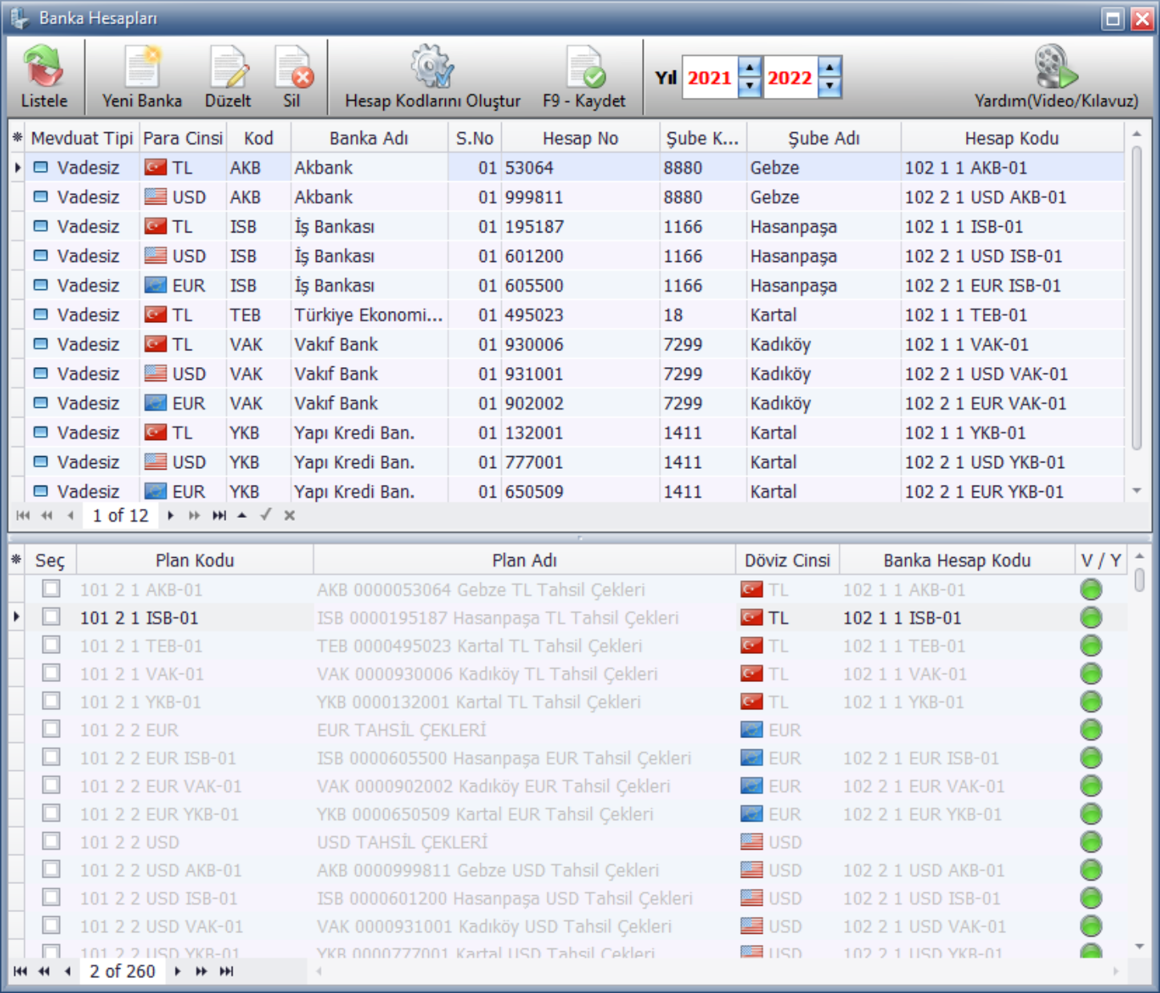The width and height of the screenshot is (1160, 993).
Task: Click green status circle for 101 2 2 USD VAK-01
Action: coord(1091,926)
